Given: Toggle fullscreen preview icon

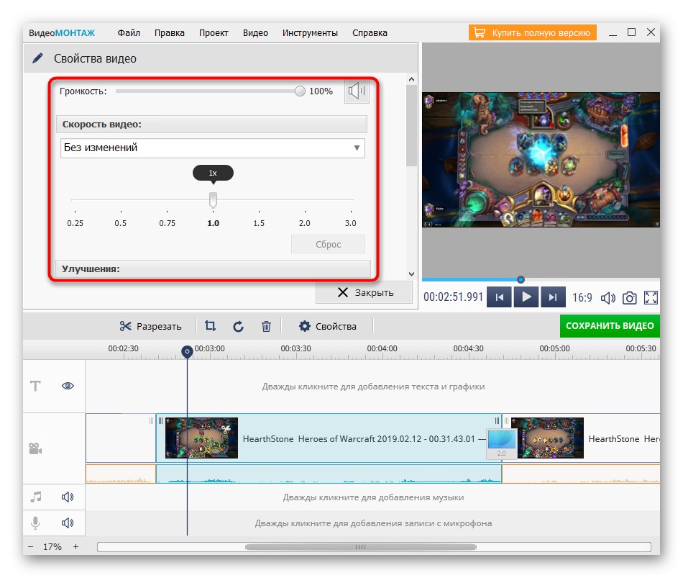Looking at the screenshot, I should coord(651,298).
